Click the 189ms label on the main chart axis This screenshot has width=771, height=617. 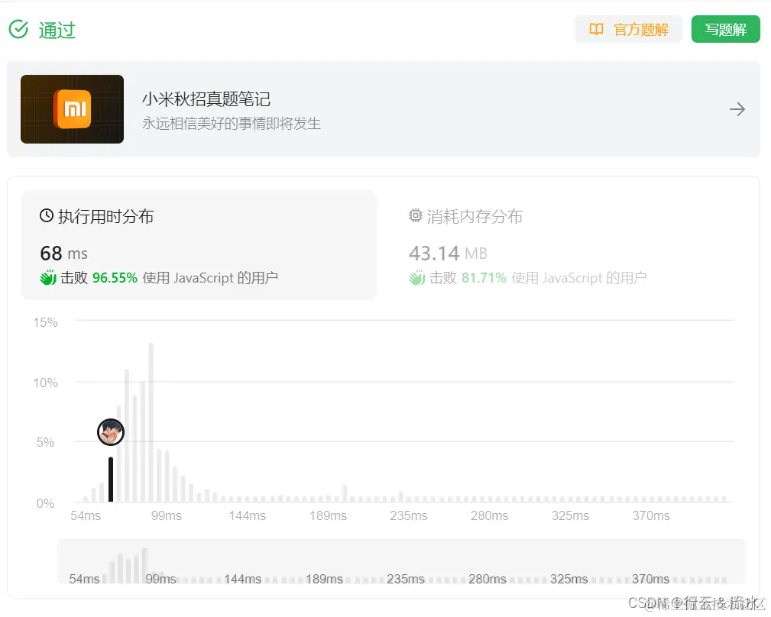pyautogui.click(x=328, y=515)
